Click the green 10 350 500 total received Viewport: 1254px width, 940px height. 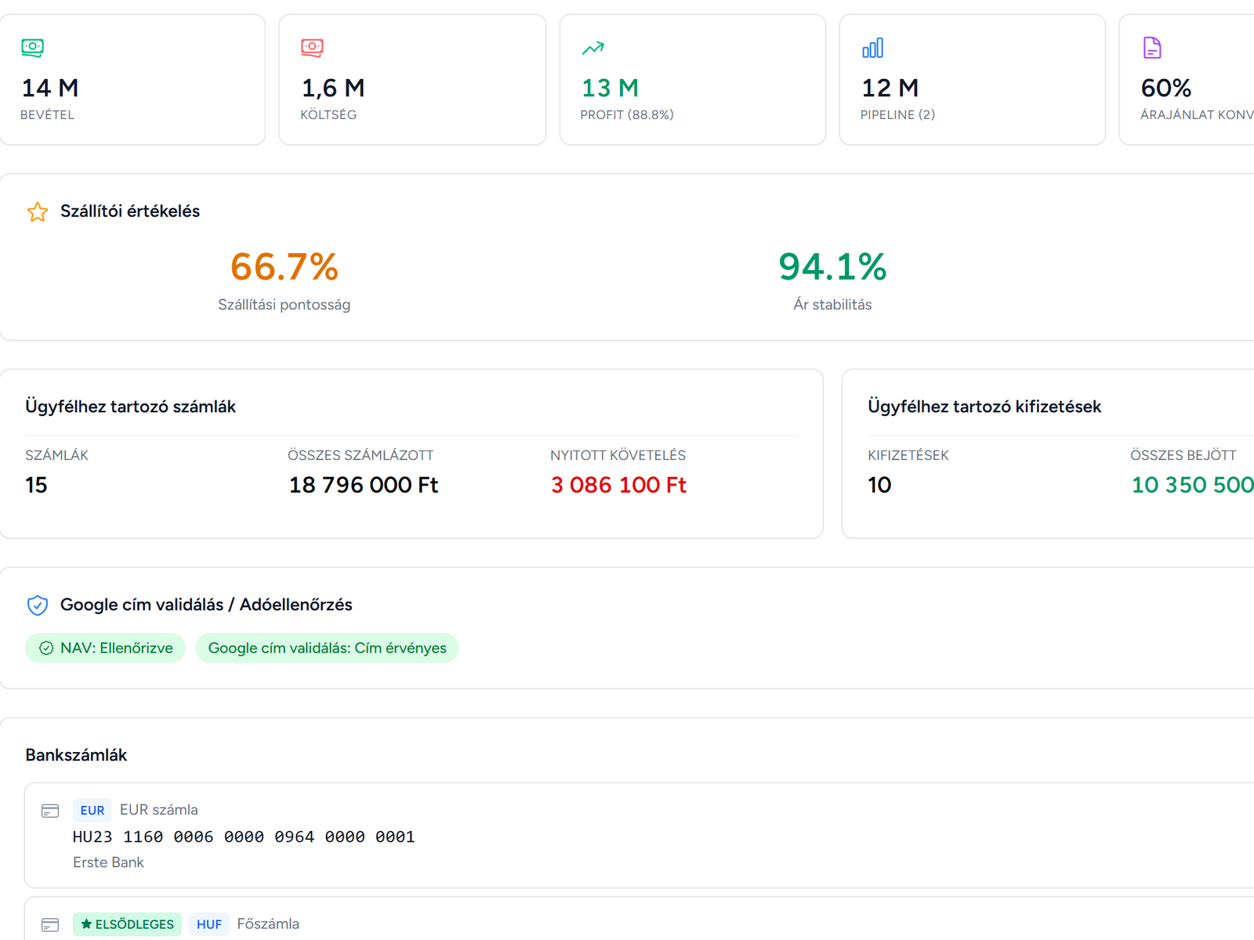pyautogui.click(x=1192, y=485)
